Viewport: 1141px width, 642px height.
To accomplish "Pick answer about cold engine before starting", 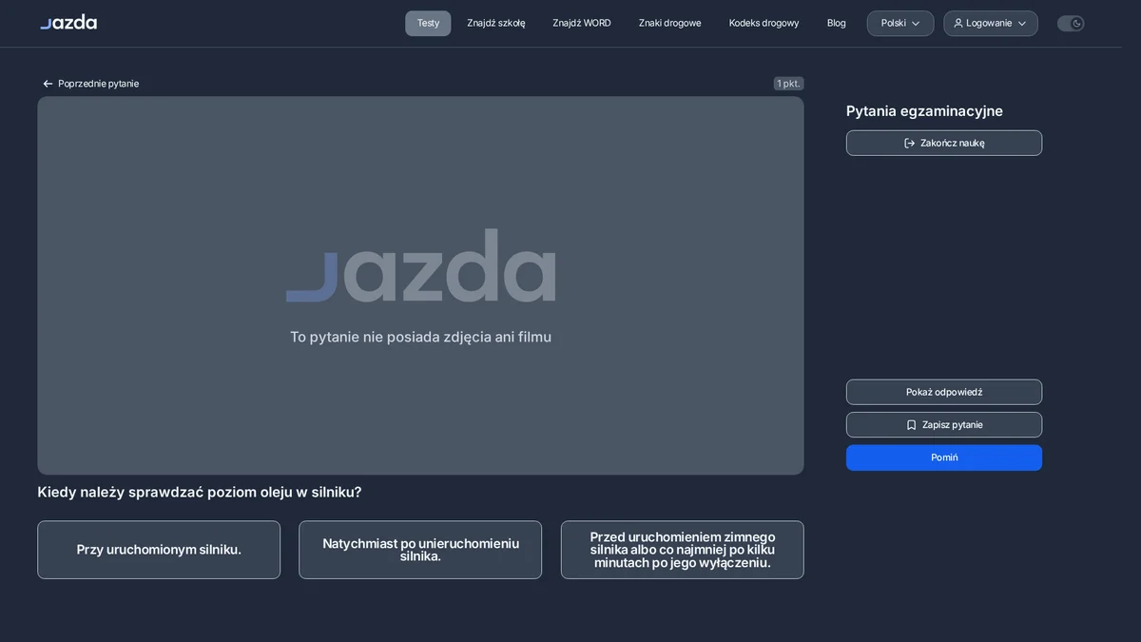I will (682, 550).
